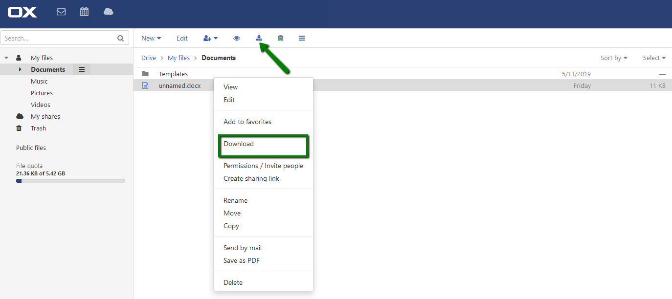Open the share people dropdown
Viewport: 672px width, 299px height.
[210, 38]
